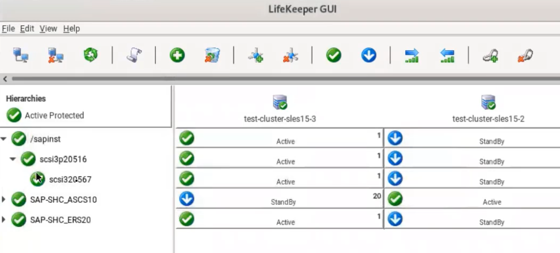Click the Delete Resource Hierarchy trash icon
Viewport: 560px width, 253px height.
pos(212,55)
